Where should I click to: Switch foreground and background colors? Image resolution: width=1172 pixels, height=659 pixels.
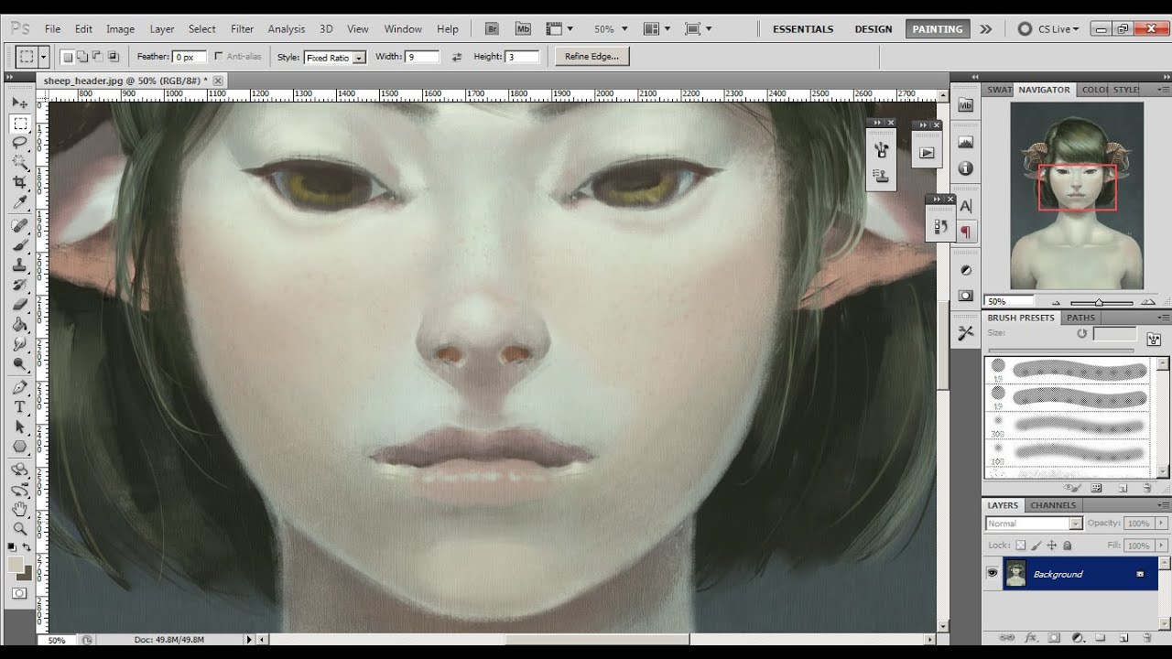(x=27, y=546)
